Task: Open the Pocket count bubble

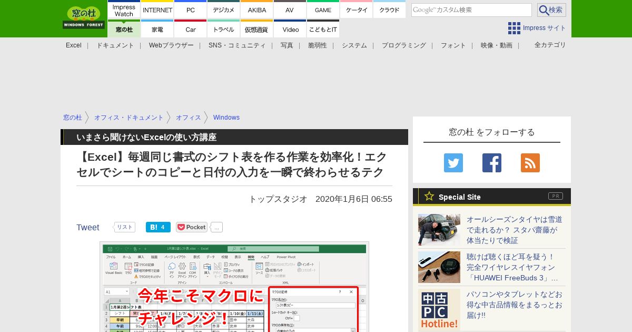Action: pyautogui.click(x=217, y=227)
